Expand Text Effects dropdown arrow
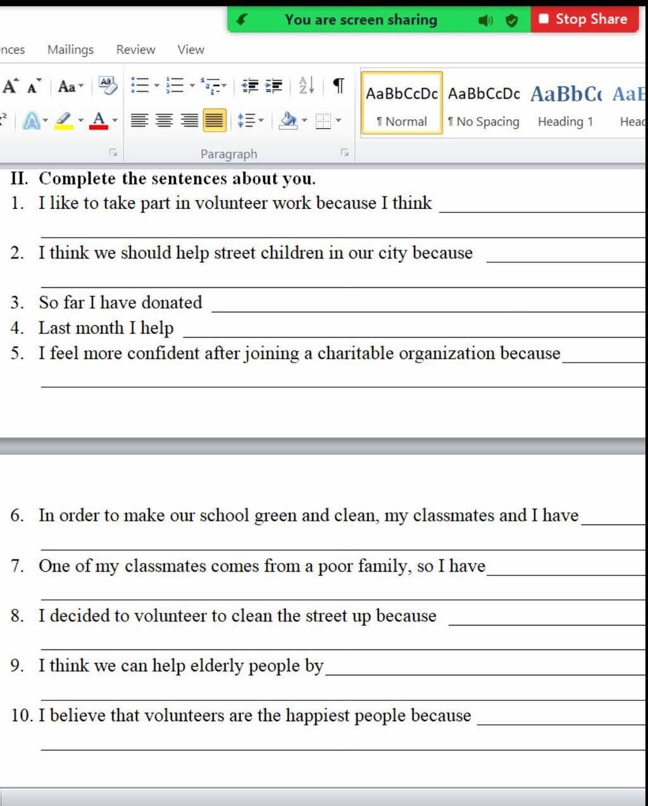 pos(46,120)
